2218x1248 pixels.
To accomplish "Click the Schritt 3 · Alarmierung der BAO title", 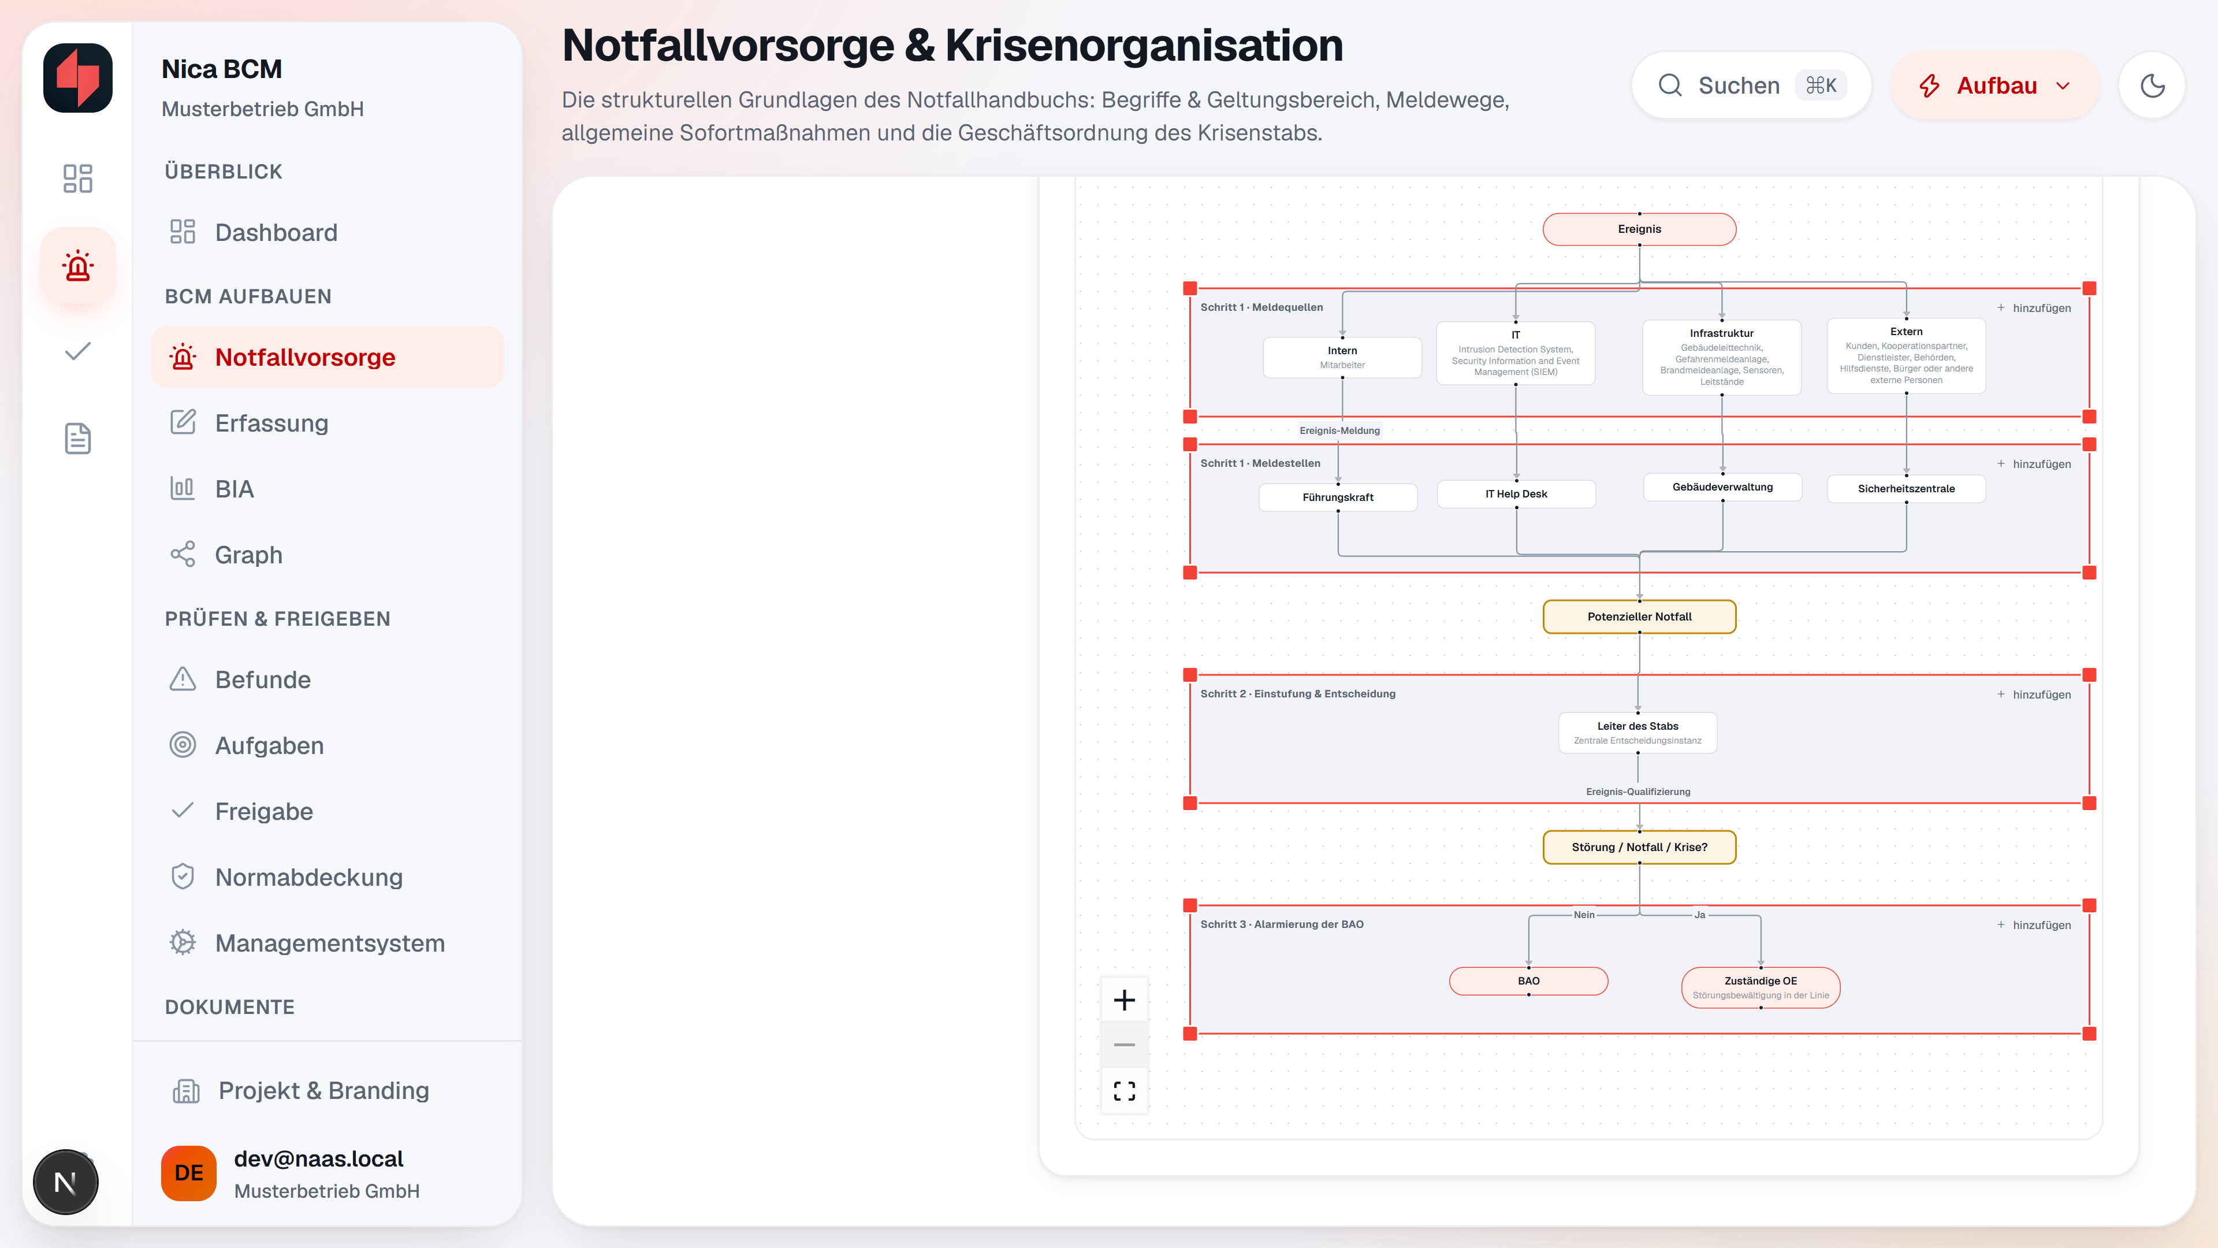I will pyautogui.click(x=1282, y=924).
